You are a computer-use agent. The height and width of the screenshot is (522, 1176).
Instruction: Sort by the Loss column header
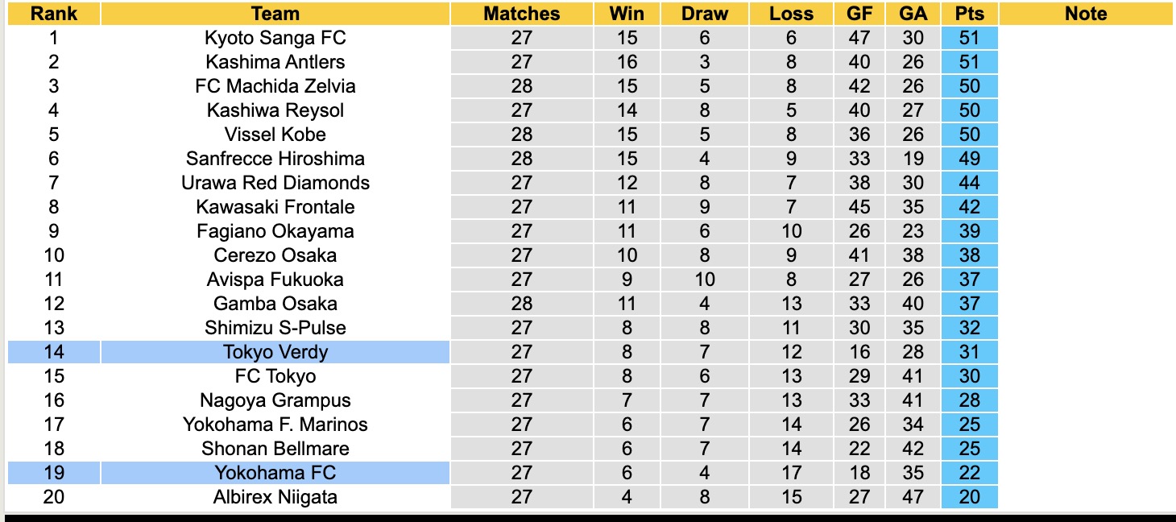[x=791, y=14]
